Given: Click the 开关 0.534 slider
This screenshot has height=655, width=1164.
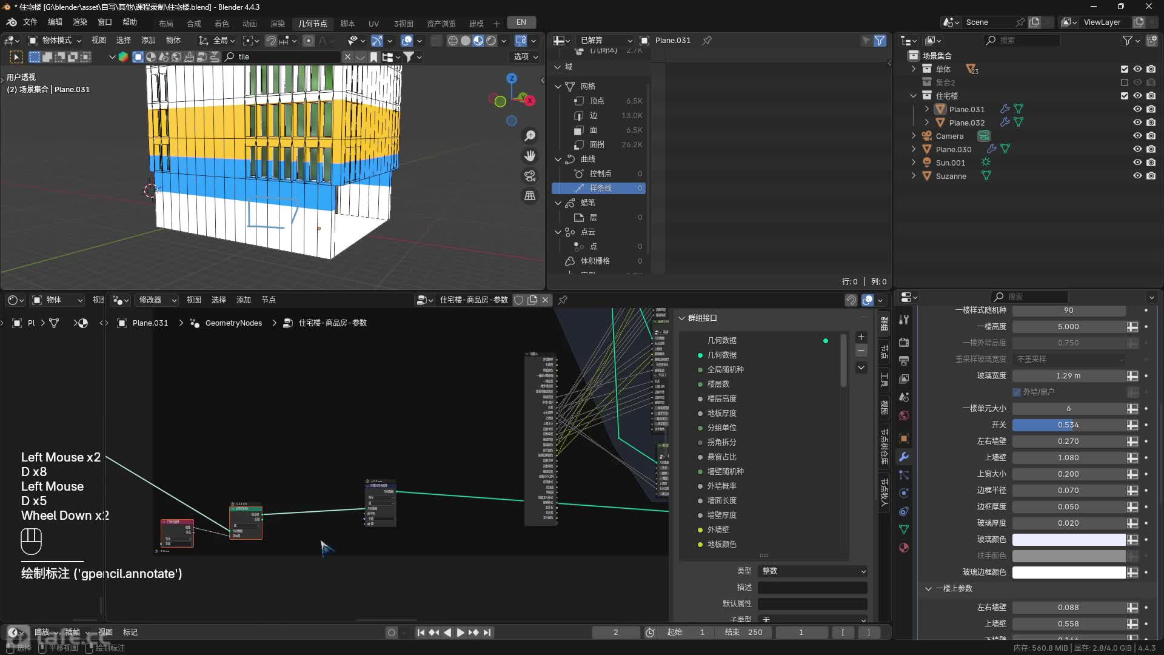Looking at the screenshot, I should point(1069,425).
